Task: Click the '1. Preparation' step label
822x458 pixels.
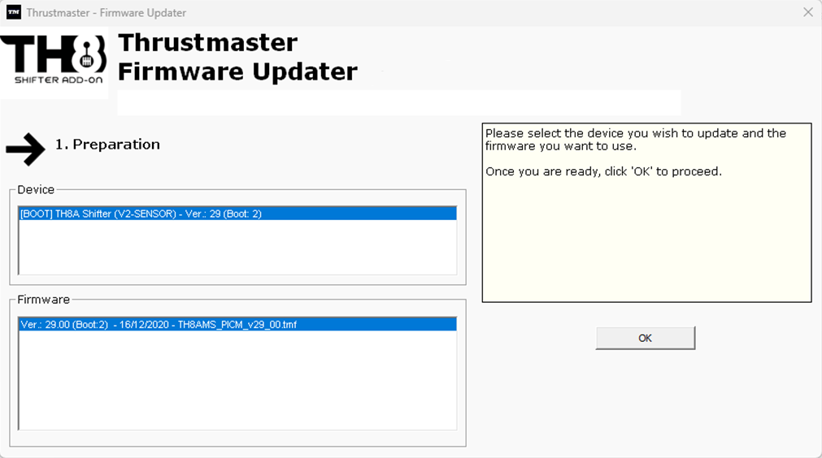Action: tap(107, 145)
